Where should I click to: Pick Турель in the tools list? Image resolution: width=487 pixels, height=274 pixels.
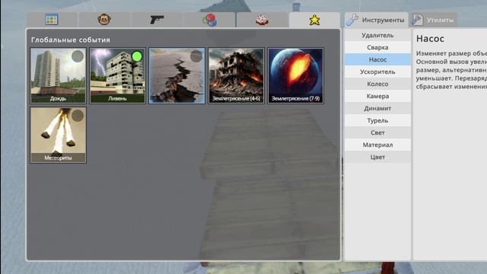click(377, 120)
